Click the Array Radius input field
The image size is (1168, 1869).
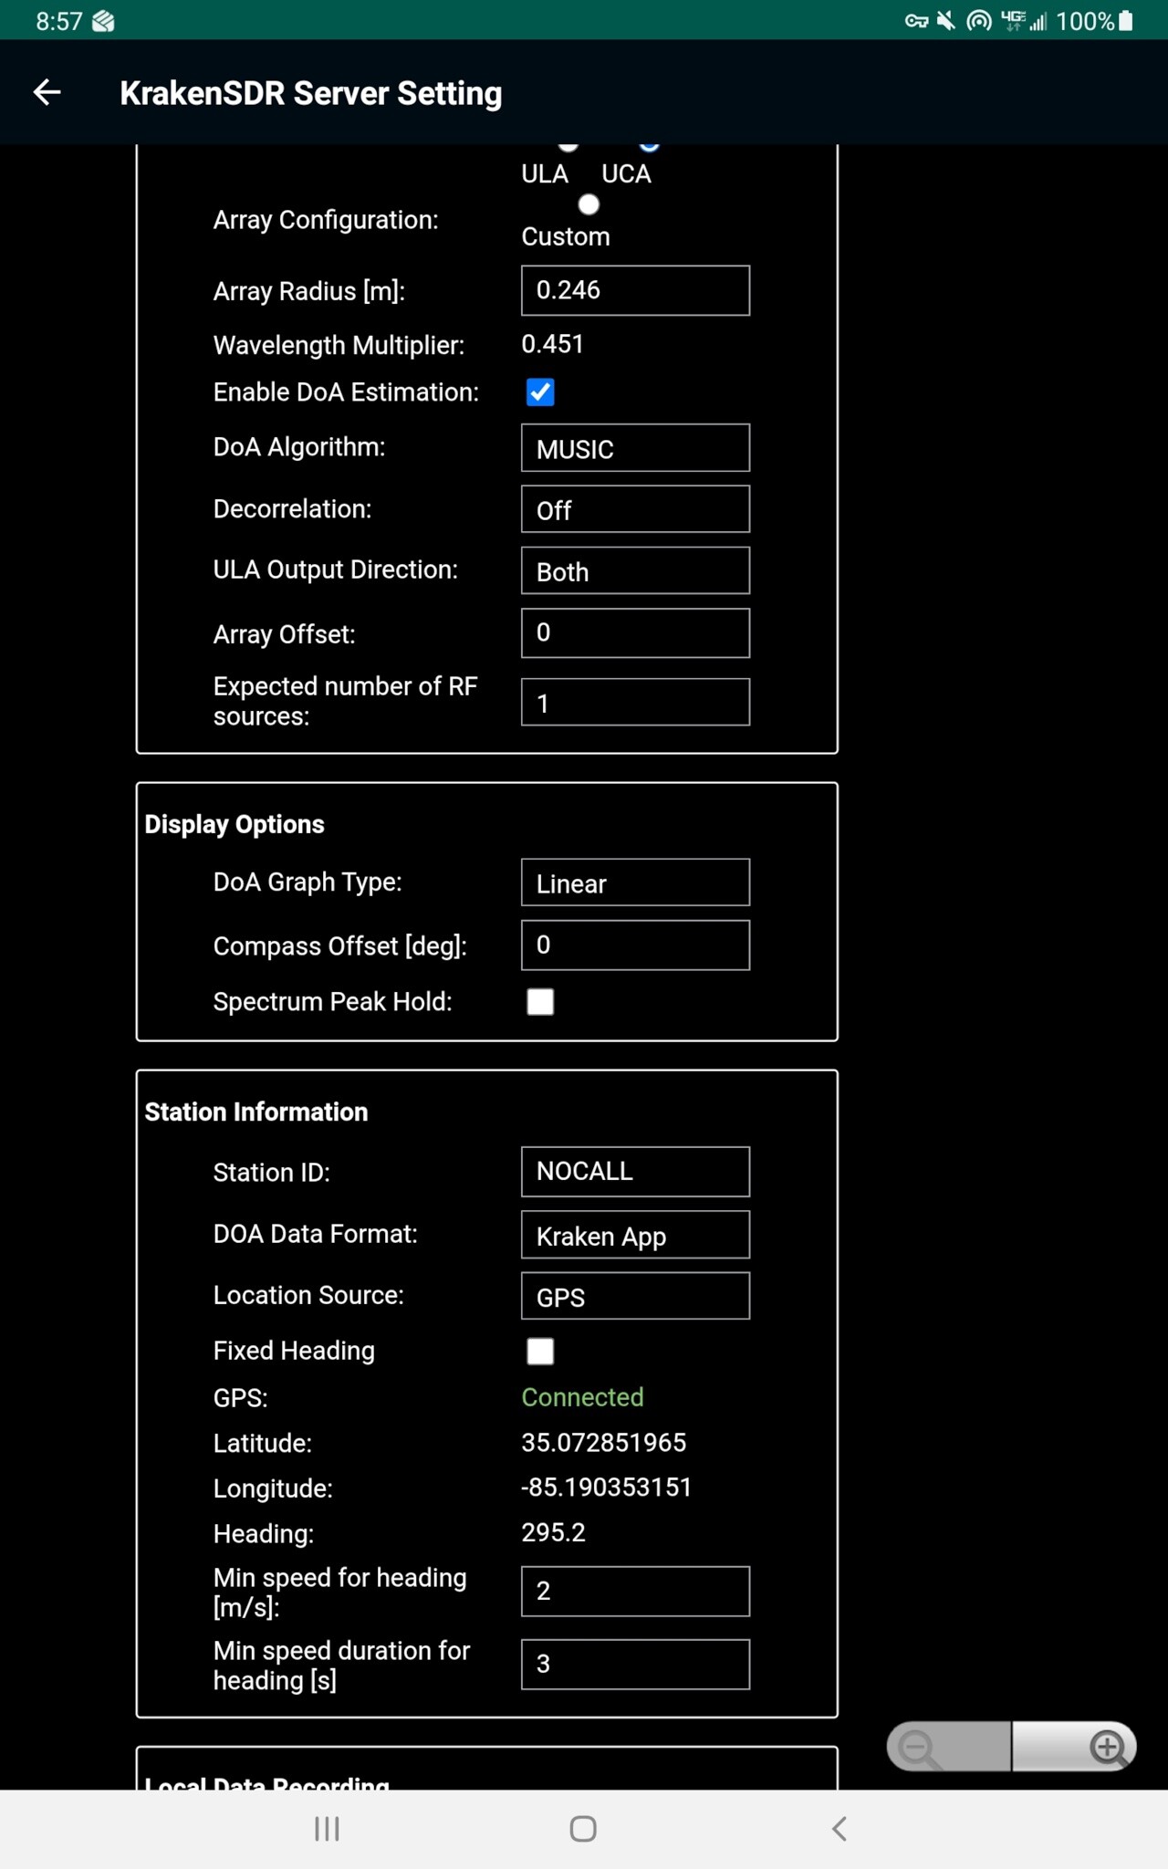tap(635, 290)
